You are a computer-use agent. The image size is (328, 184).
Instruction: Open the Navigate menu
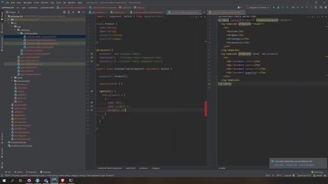pyautogui.click(x=27, y=3)
